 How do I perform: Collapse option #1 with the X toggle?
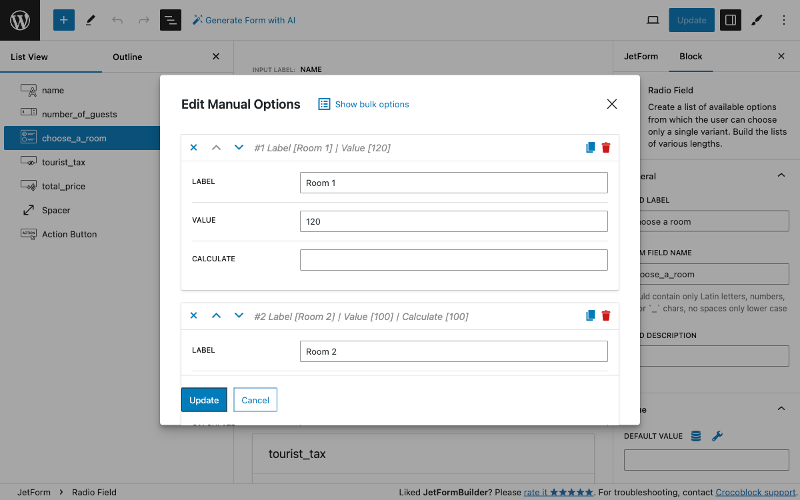193,148
